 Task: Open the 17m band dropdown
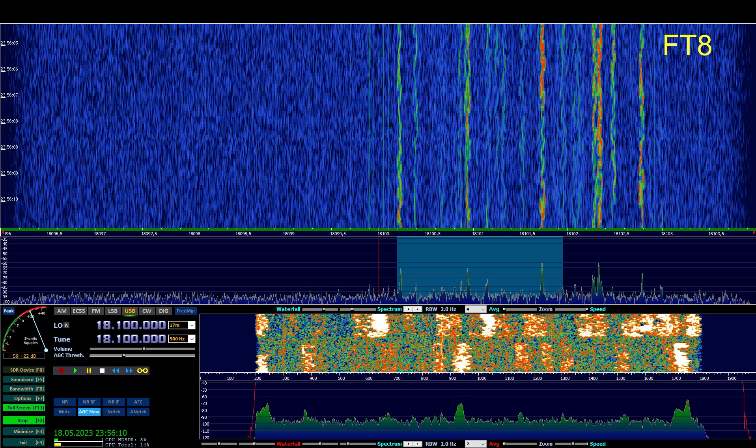[192, 325]
